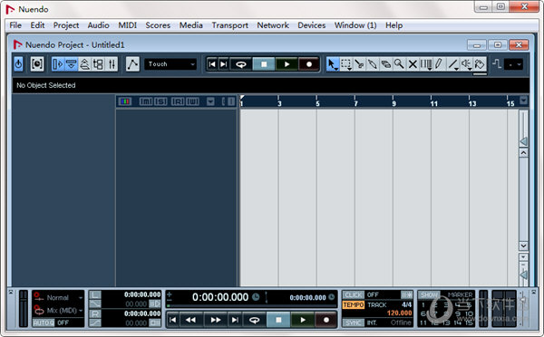544x337 pixels.
Task: Deactivate all Solo states [S] button
Action: [x=160, y=101]
